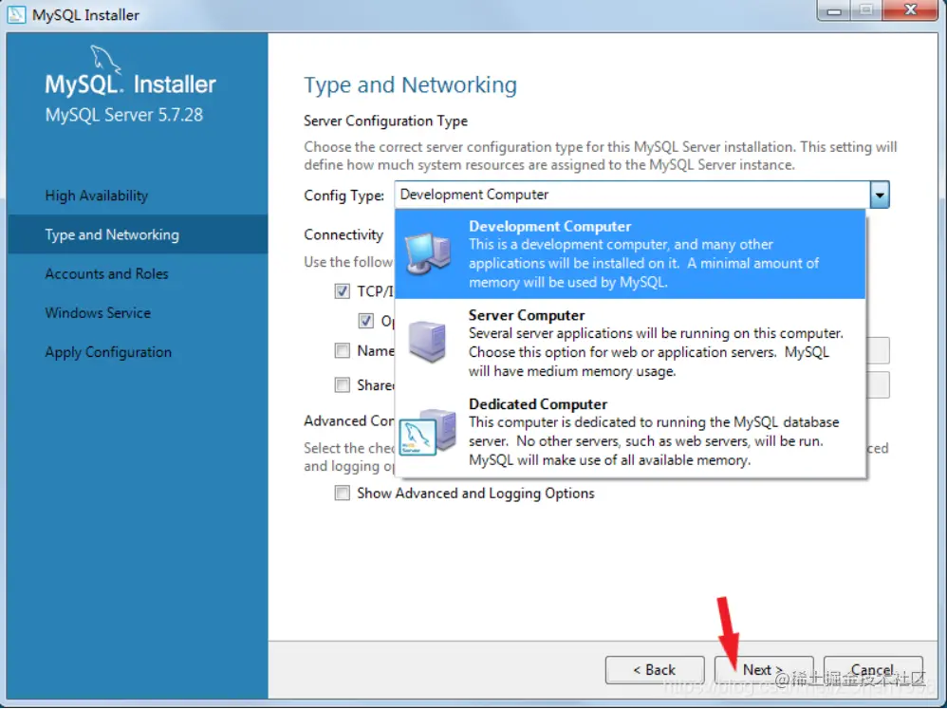Click the Server Configuration Type label
This screenshot has width=947, height=709.
point(385,121)
